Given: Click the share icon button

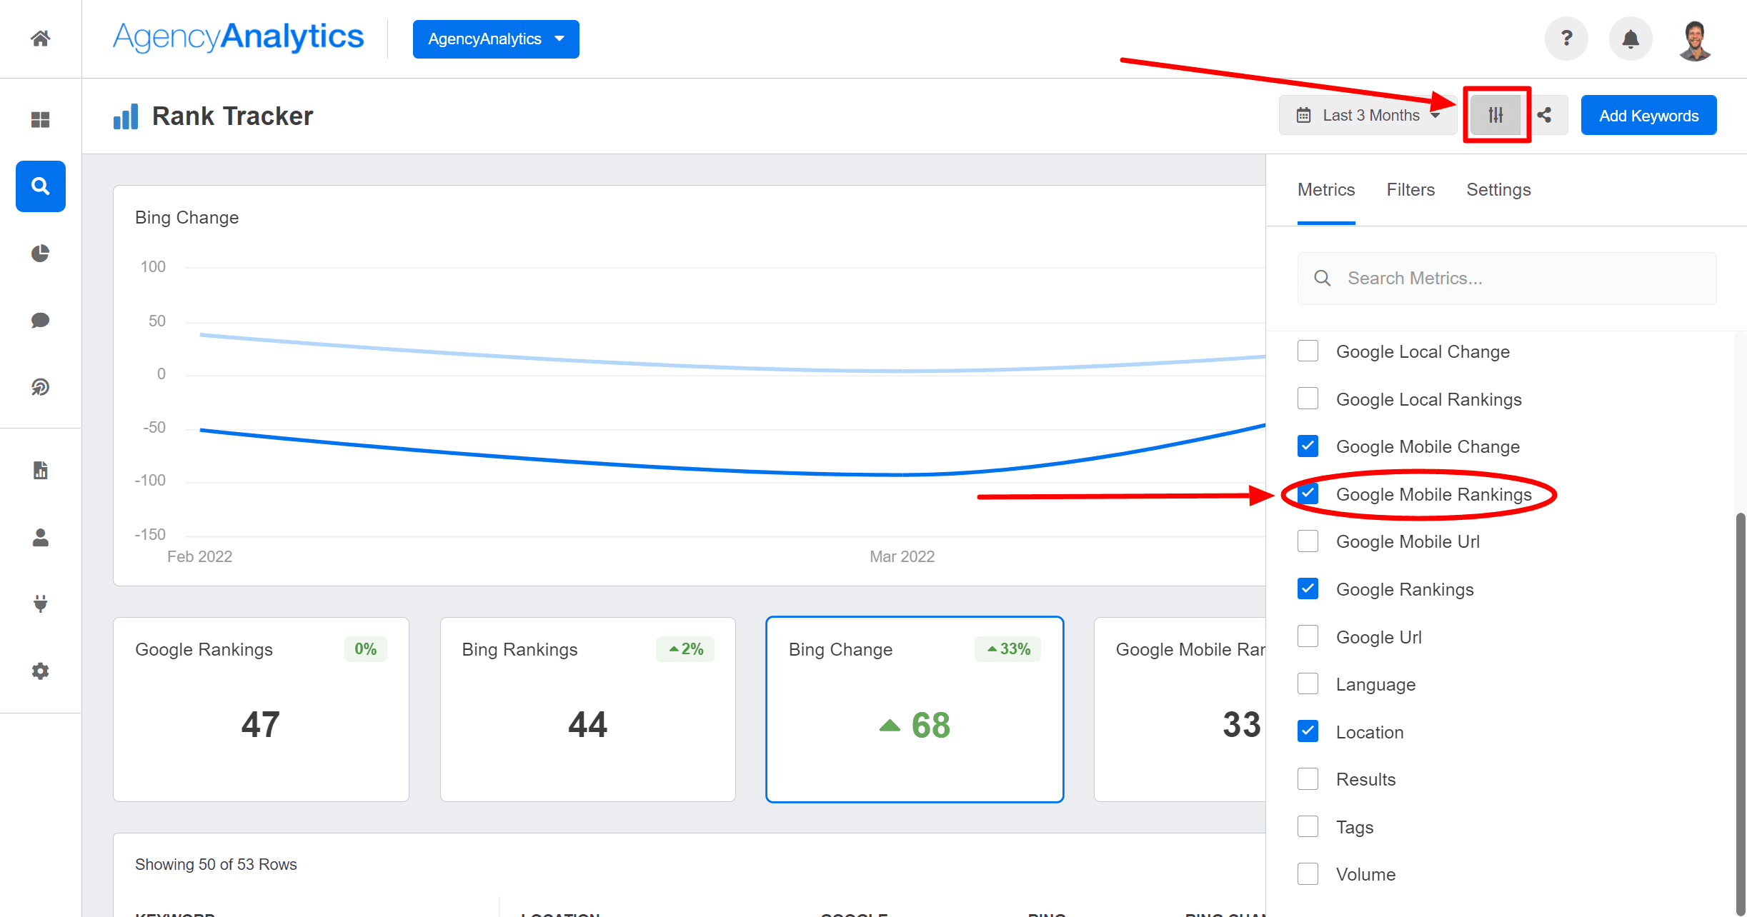Looking at the screenshot, I should (x=1544, y=115).
